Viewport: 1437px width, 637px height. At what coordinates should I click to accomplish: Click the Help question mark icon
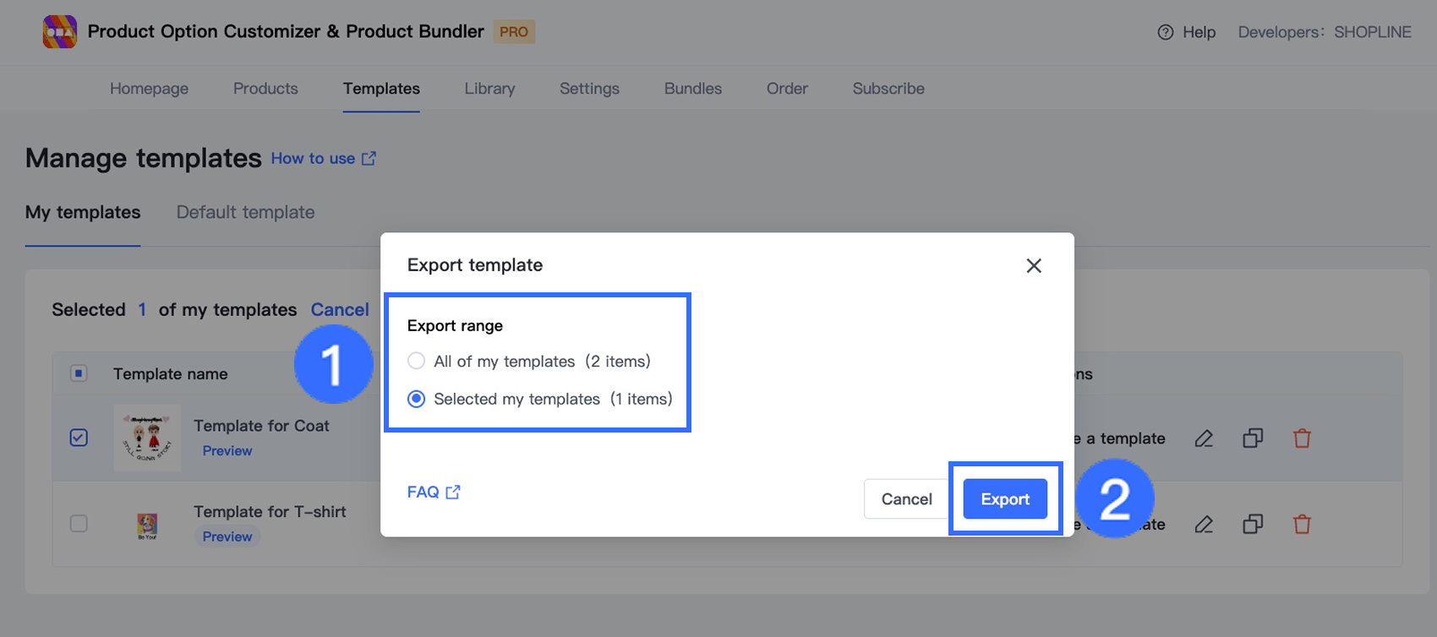(x=1165, y=32)
